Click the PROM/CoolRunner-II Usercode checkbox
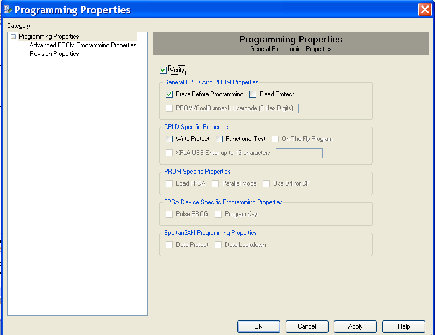Viewport: 435px width, 335px height. pyautogui.click(x=169, y=108)
